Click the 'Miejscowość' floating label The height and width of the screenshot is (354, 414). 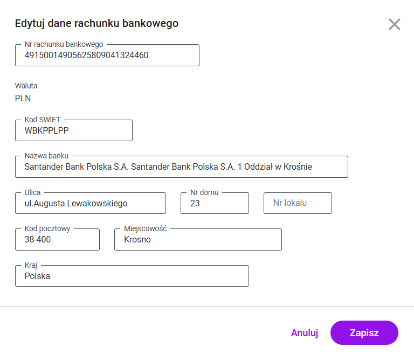coord(146,228)
